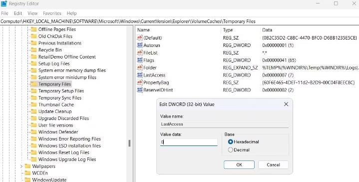
Task: Click the Value name field LastAccess
Action: pos(224,124)
